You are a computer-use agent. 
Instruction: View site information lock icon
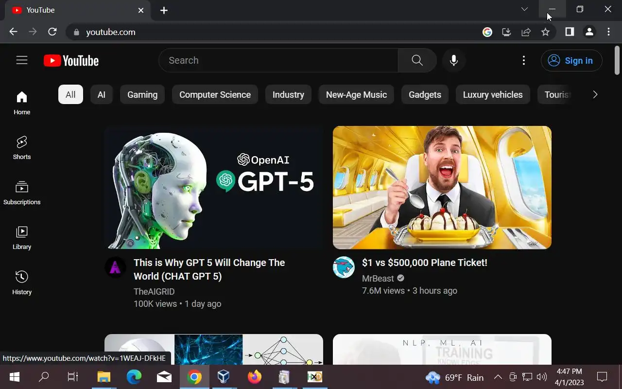click(x=76, y=32)
